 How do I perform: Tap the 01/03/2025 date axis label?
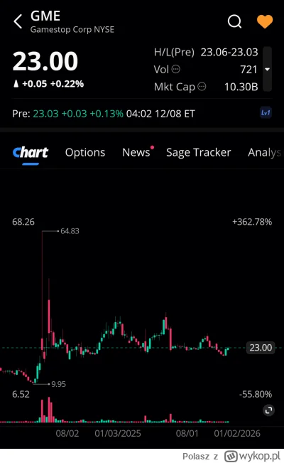[118, 433]
